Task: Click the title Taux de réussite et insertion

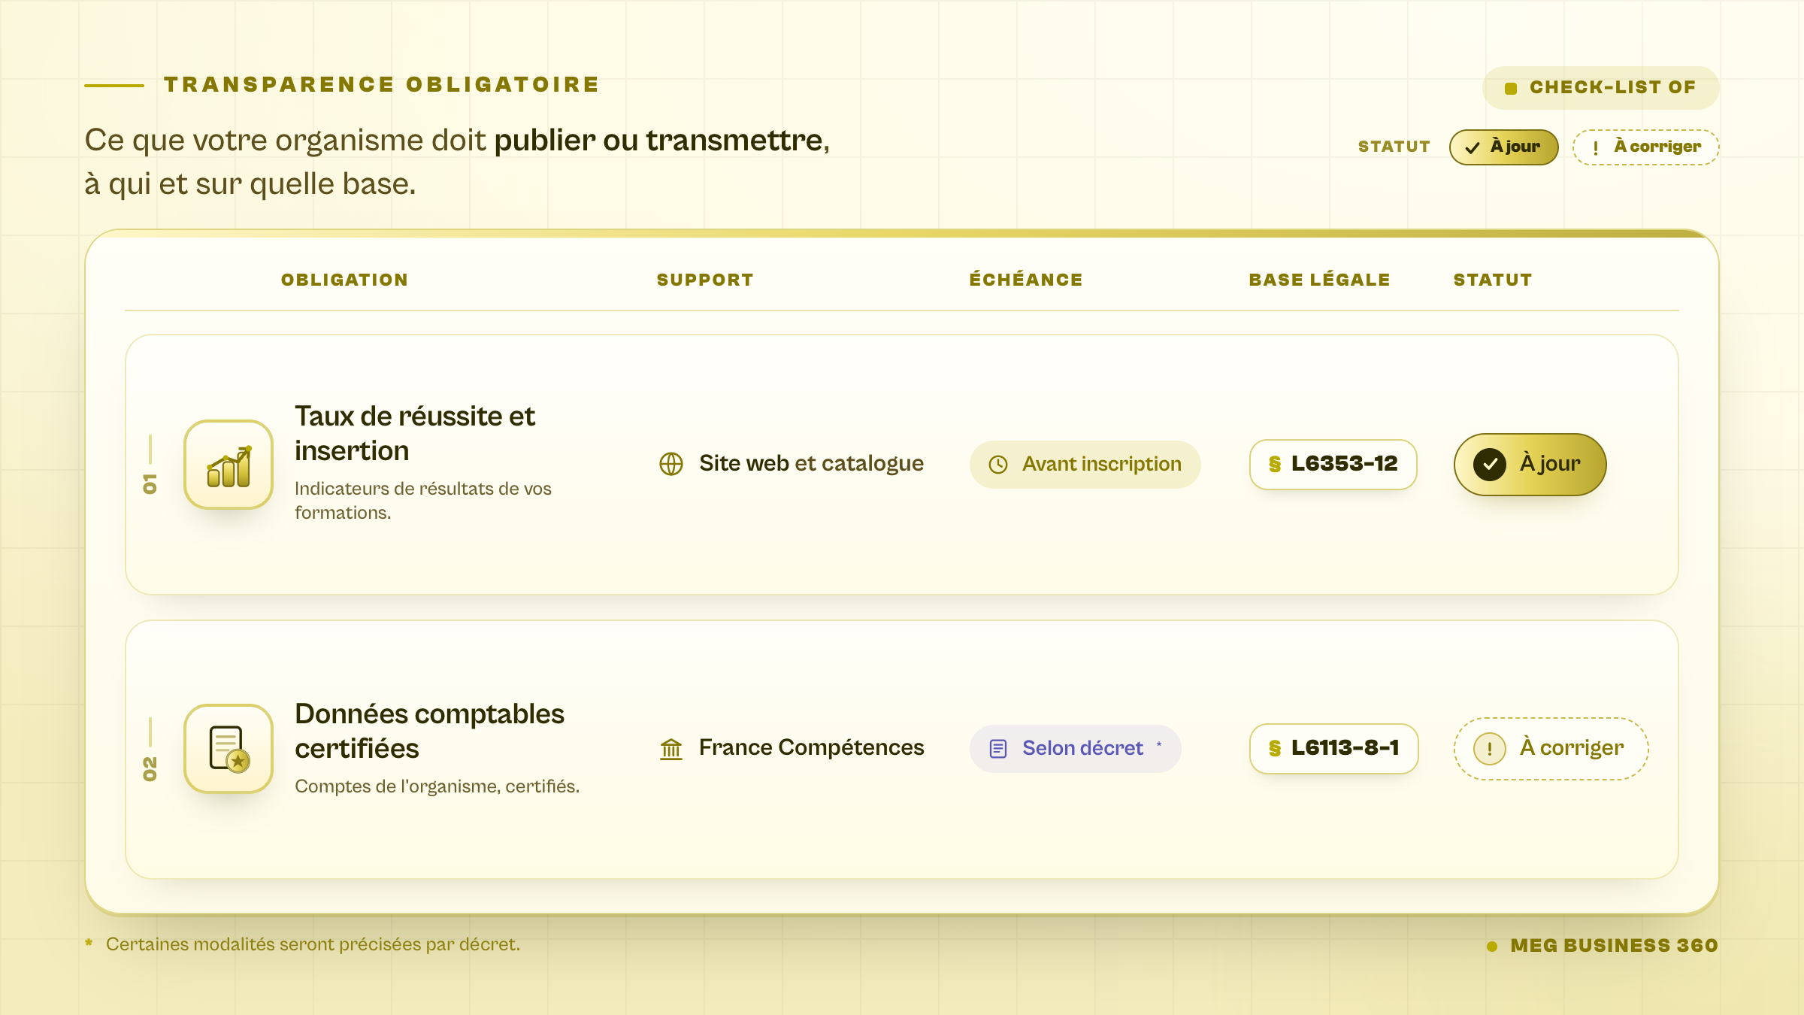Action: pos(415,433)
